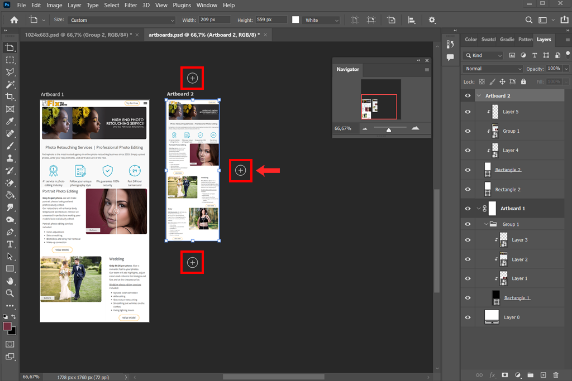Screen dimensions: 572x381
Task: Open the artboard Size preset dropdown
Action: [121, 20]
